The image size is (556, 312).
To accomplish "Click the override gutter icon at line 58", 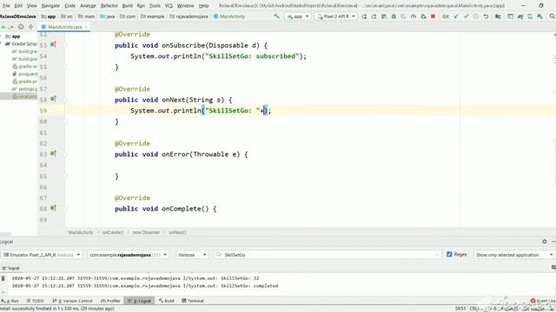I will (53, 99).
